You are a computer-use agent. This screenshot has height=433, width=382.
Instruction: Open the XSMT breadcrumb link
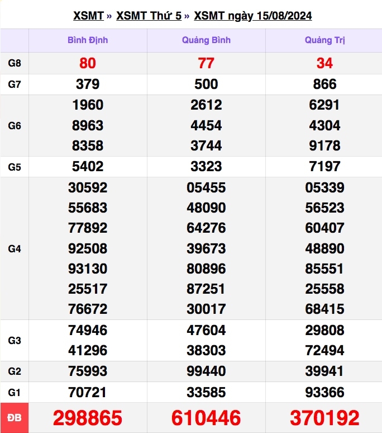click(x=88, y=16)
